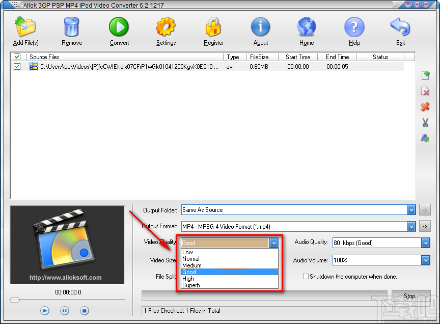Visit the alloksoft.com website link

(67, 278)
